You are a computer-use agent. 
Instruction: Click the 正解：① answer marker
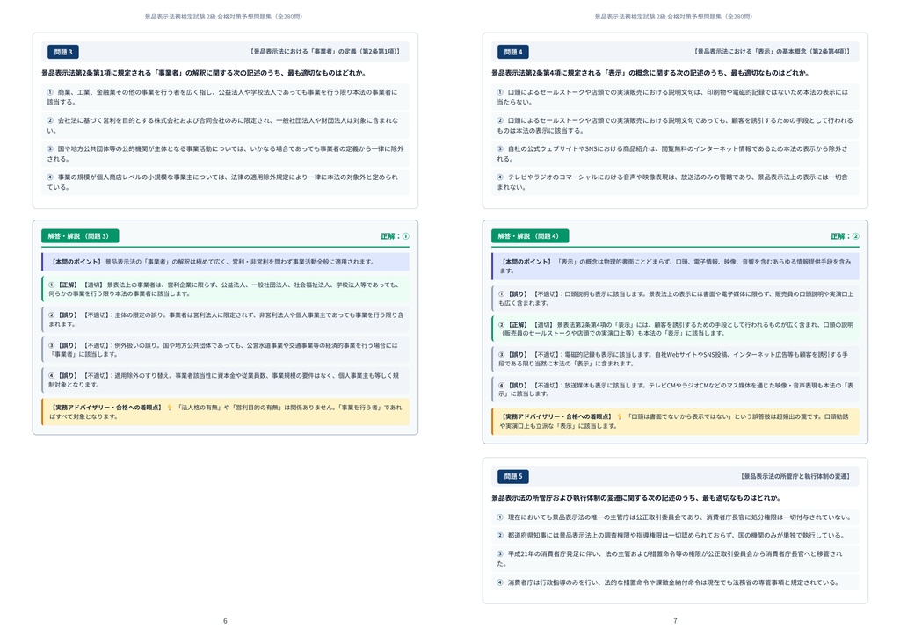pos(395,236)
